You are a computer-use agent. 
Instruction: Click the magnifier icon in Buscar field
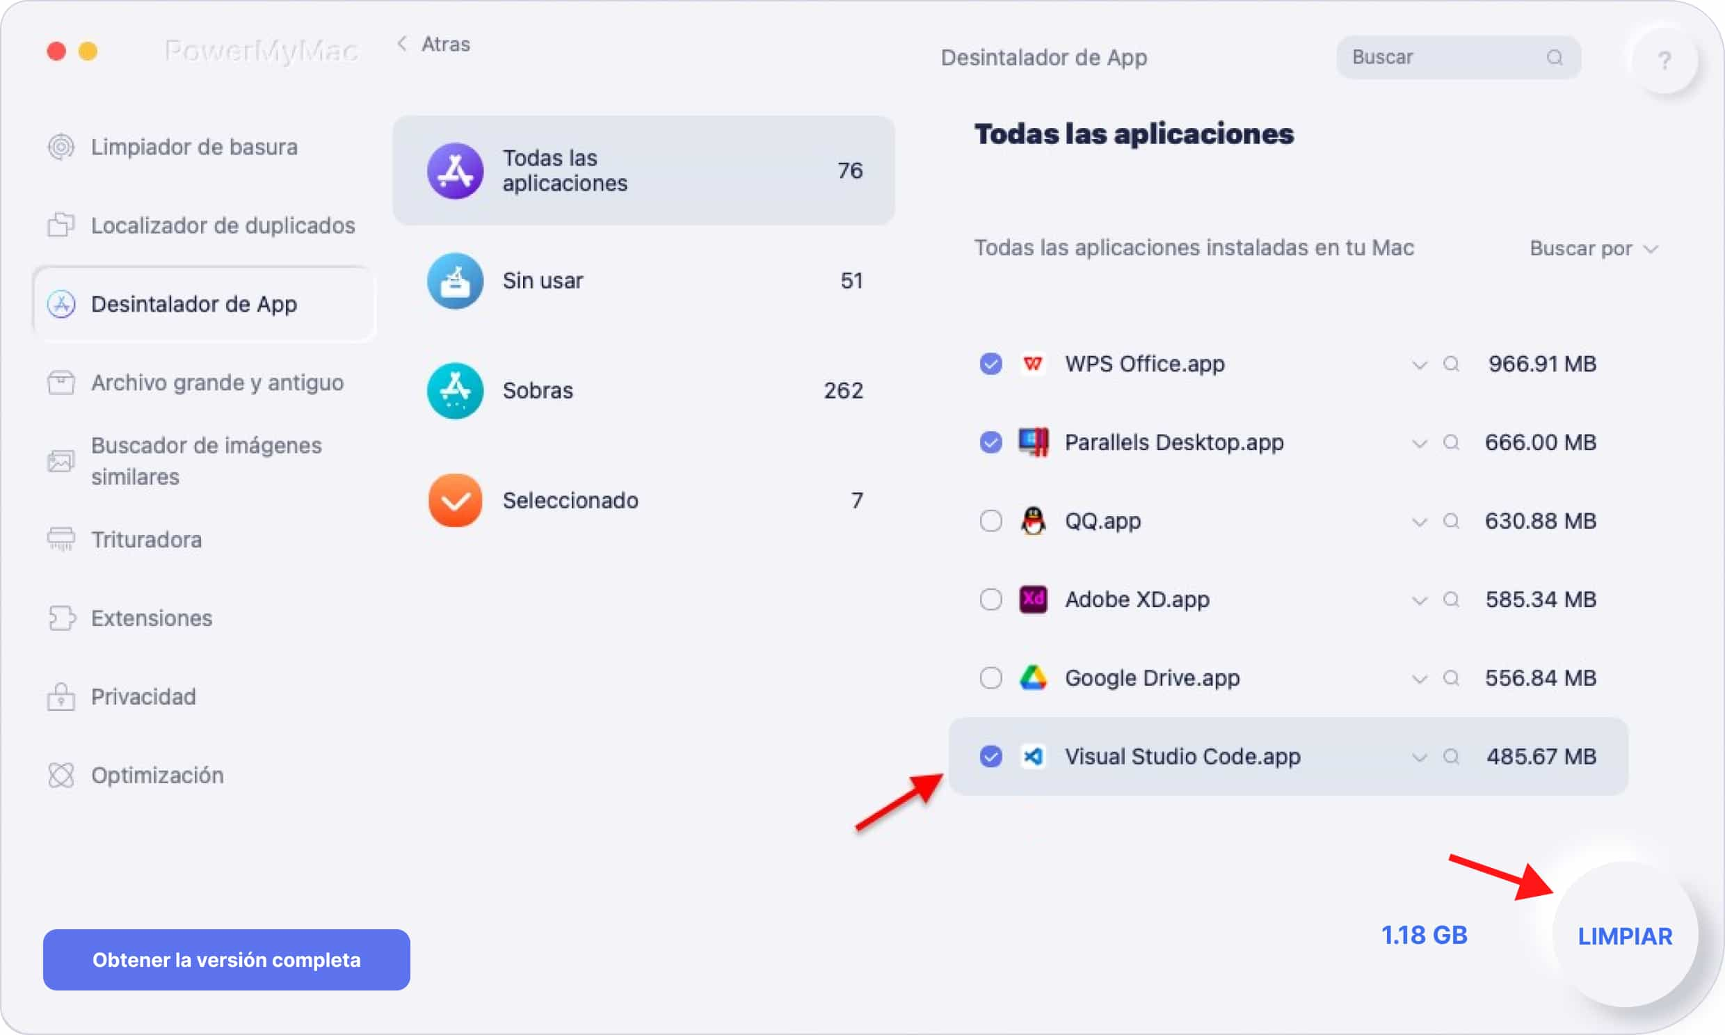(1554, 57)
